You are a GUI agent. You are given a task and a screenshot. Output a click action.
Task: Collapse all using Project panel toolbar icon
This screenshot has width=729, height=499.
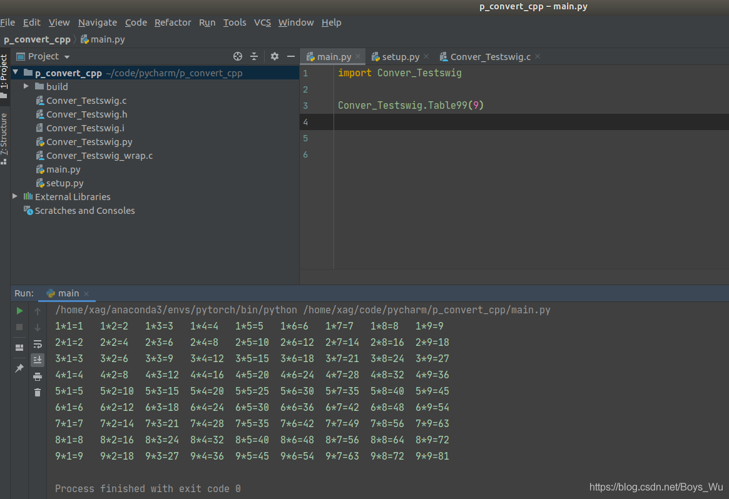coord(254,56)
